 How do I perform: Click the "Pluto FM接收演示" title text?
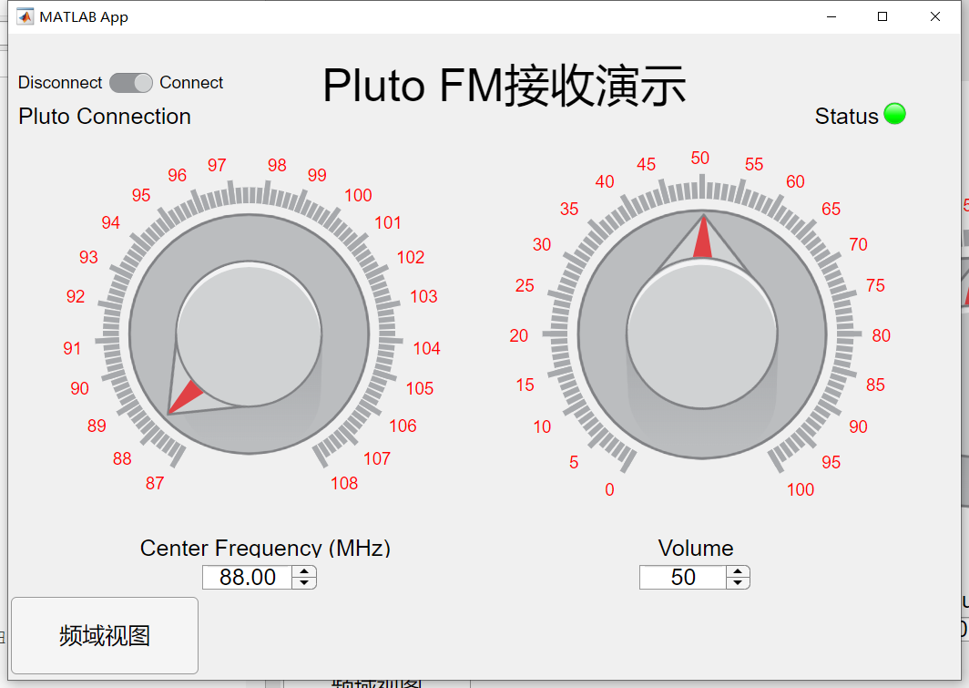pos(505,86)
